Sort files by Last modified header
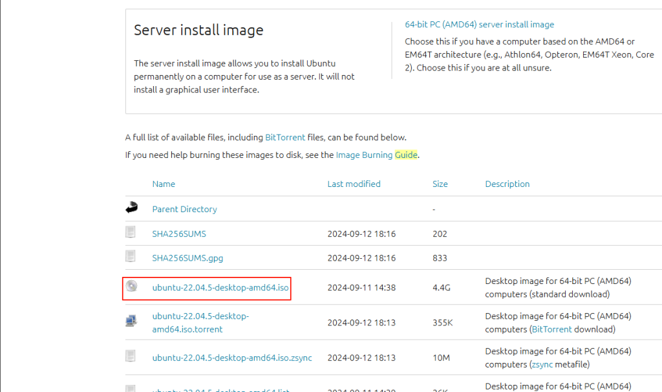 click(x=354, y=184)
